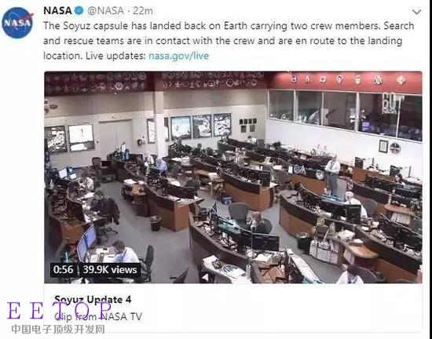Click the 39.9K views counter
This screenshot has height=339, width=432.
coord(110,270)
